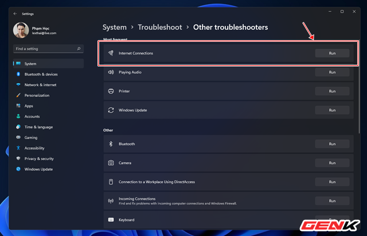Viewport: 367px width, 236px height.
Task: Click the Playing Audio speaker icon
Action: [x=111, y=72]
